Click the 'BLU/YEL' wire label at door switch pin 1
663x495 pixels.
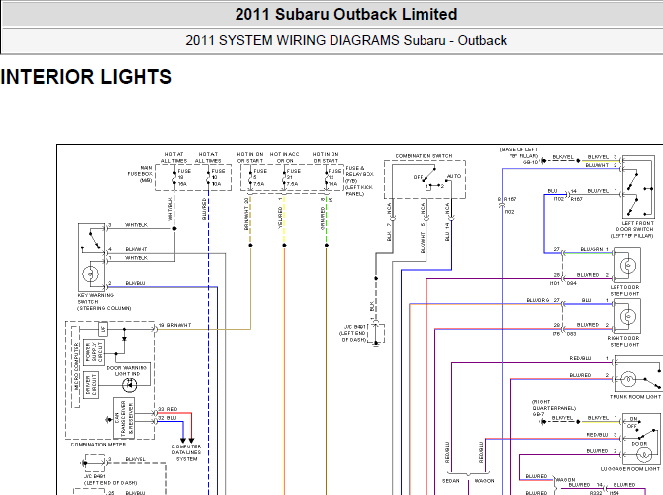pyautogui.click(x=598, y=191)
